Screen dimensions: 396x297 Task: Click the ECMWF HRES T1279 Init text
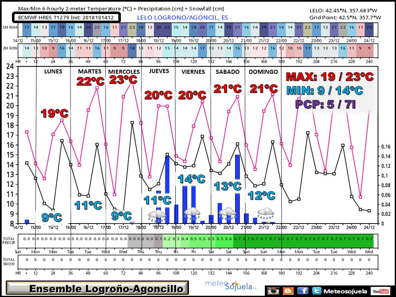(66, 18)
